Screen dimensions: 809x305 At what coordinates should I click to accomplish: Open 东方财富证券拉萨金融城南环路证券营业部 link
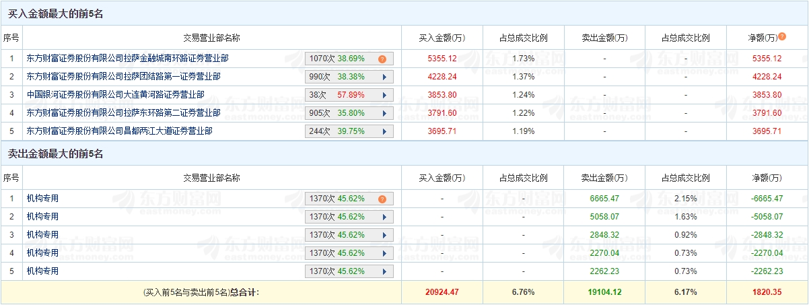pyautogui.click(x=127, y=59)
